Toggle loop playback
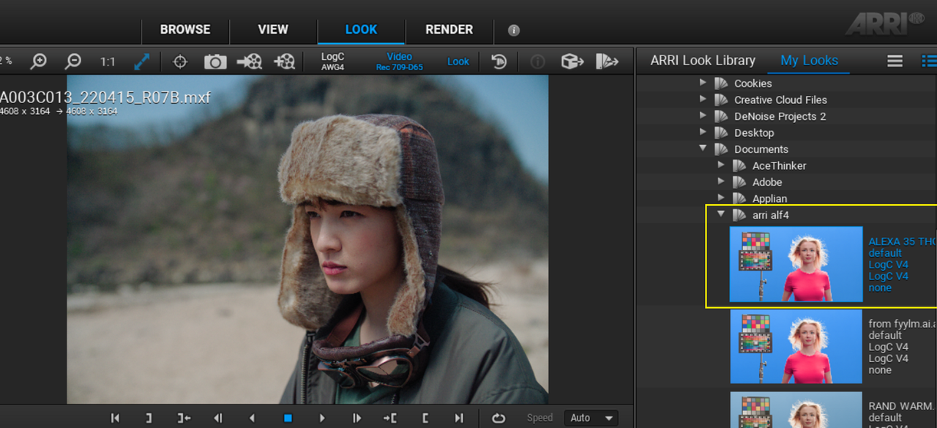This screenshot has height=428, width=937. tap(499, 418)
